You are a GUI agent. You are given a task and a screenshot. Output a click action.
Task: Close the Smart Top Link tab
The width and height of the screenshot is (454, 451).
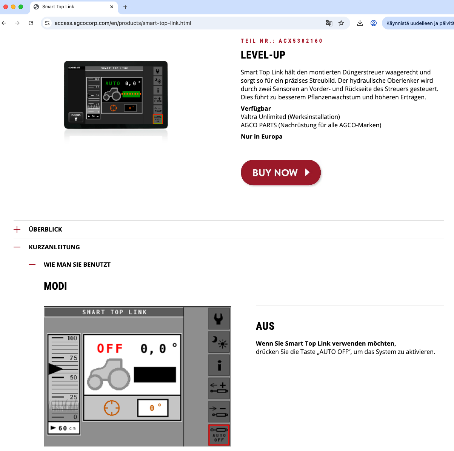[x=112, y=7]
